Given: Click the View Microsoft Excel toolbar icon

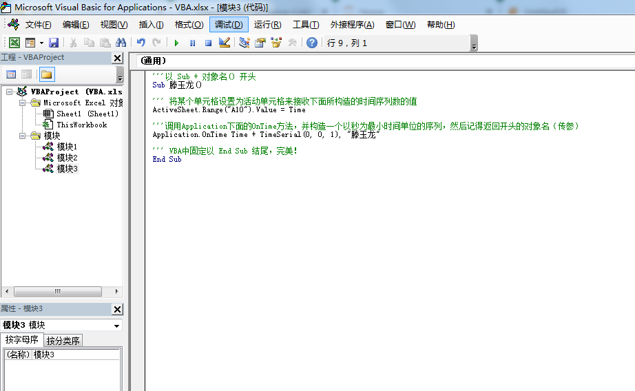Looking at the screenshot, I should pos(14,43).
